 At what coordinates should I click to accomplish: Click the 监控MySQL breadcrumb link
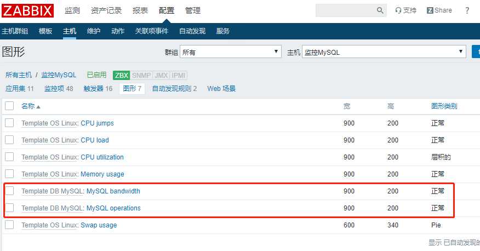pyautogui.click(x=59, y=75)
